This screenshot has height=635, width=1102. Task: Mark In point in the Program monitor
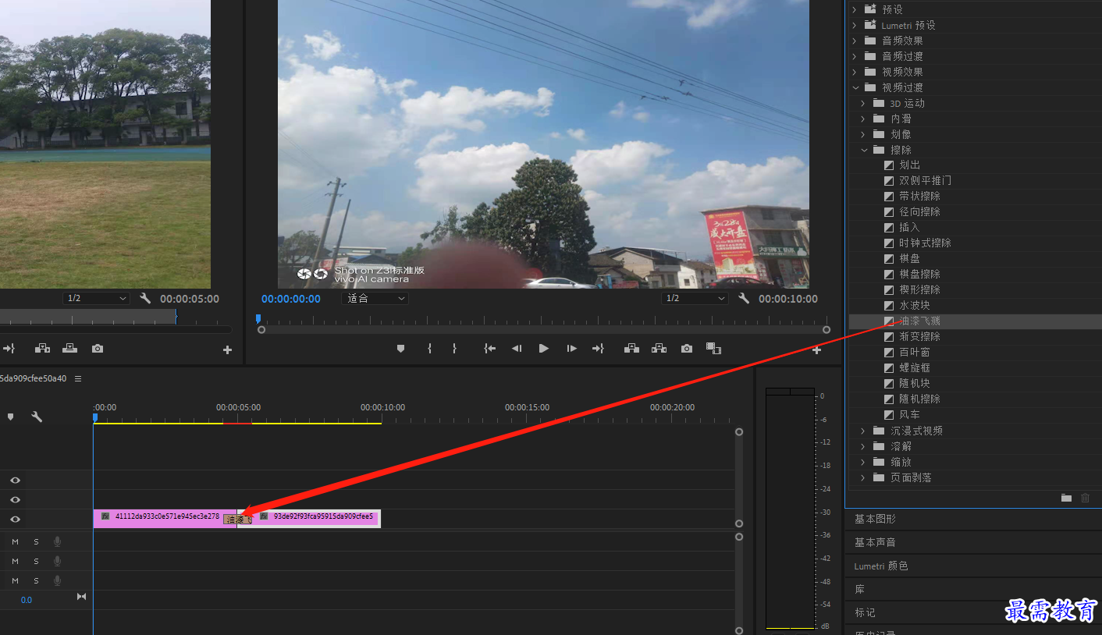(x=429, y=349)
